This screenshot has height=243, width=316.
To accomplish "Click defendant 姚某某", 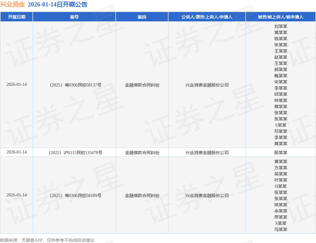I will coord(281,205).
